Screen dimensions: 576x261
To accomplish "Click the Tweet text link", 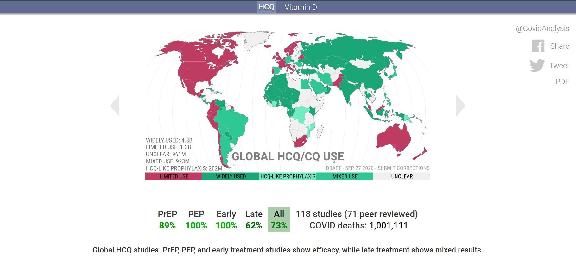I will (x=559, y=66).
